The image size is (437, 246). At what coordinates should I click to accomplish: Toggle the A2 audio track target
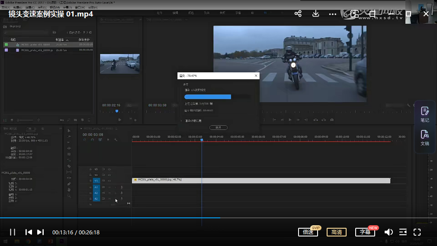(96, 193)
